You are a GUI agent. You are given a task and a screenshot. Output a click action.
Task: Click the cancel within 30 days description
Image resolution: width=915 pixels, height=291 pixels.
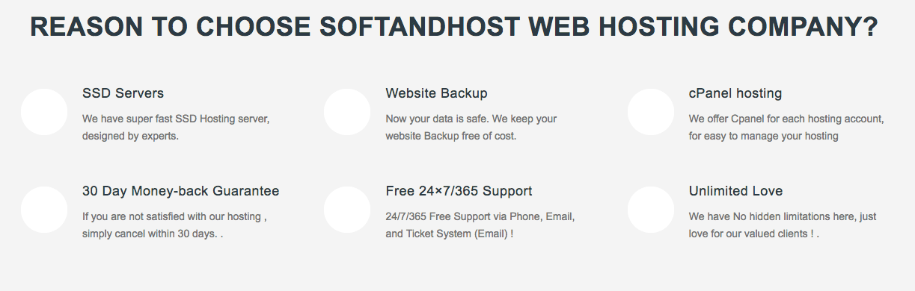(175, 225)
